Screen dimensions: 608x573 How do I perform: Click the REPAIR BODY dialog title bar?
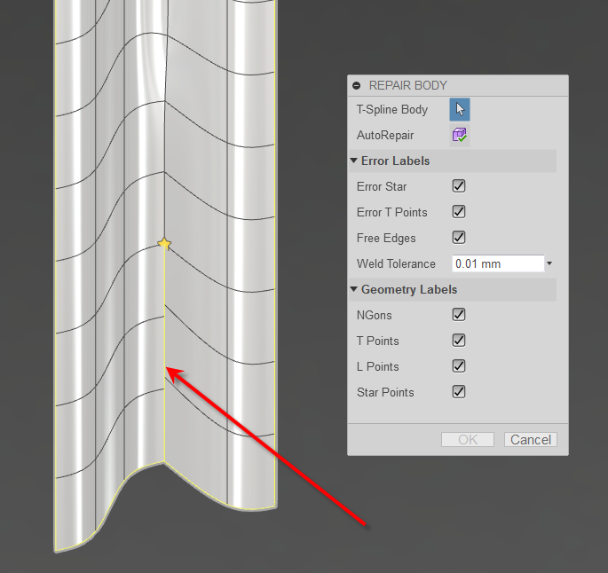(x=458, y=86)
